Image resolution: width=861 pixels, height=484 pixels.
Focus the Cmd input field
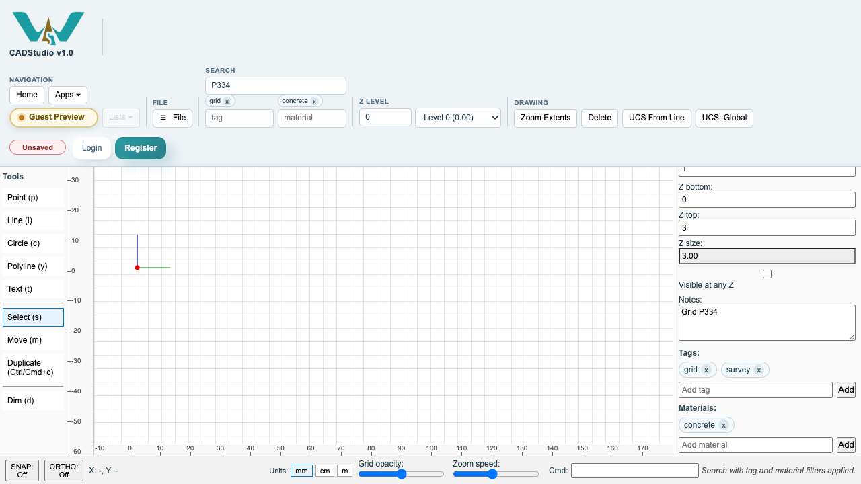pyautogui.click(x=635, y=471)
